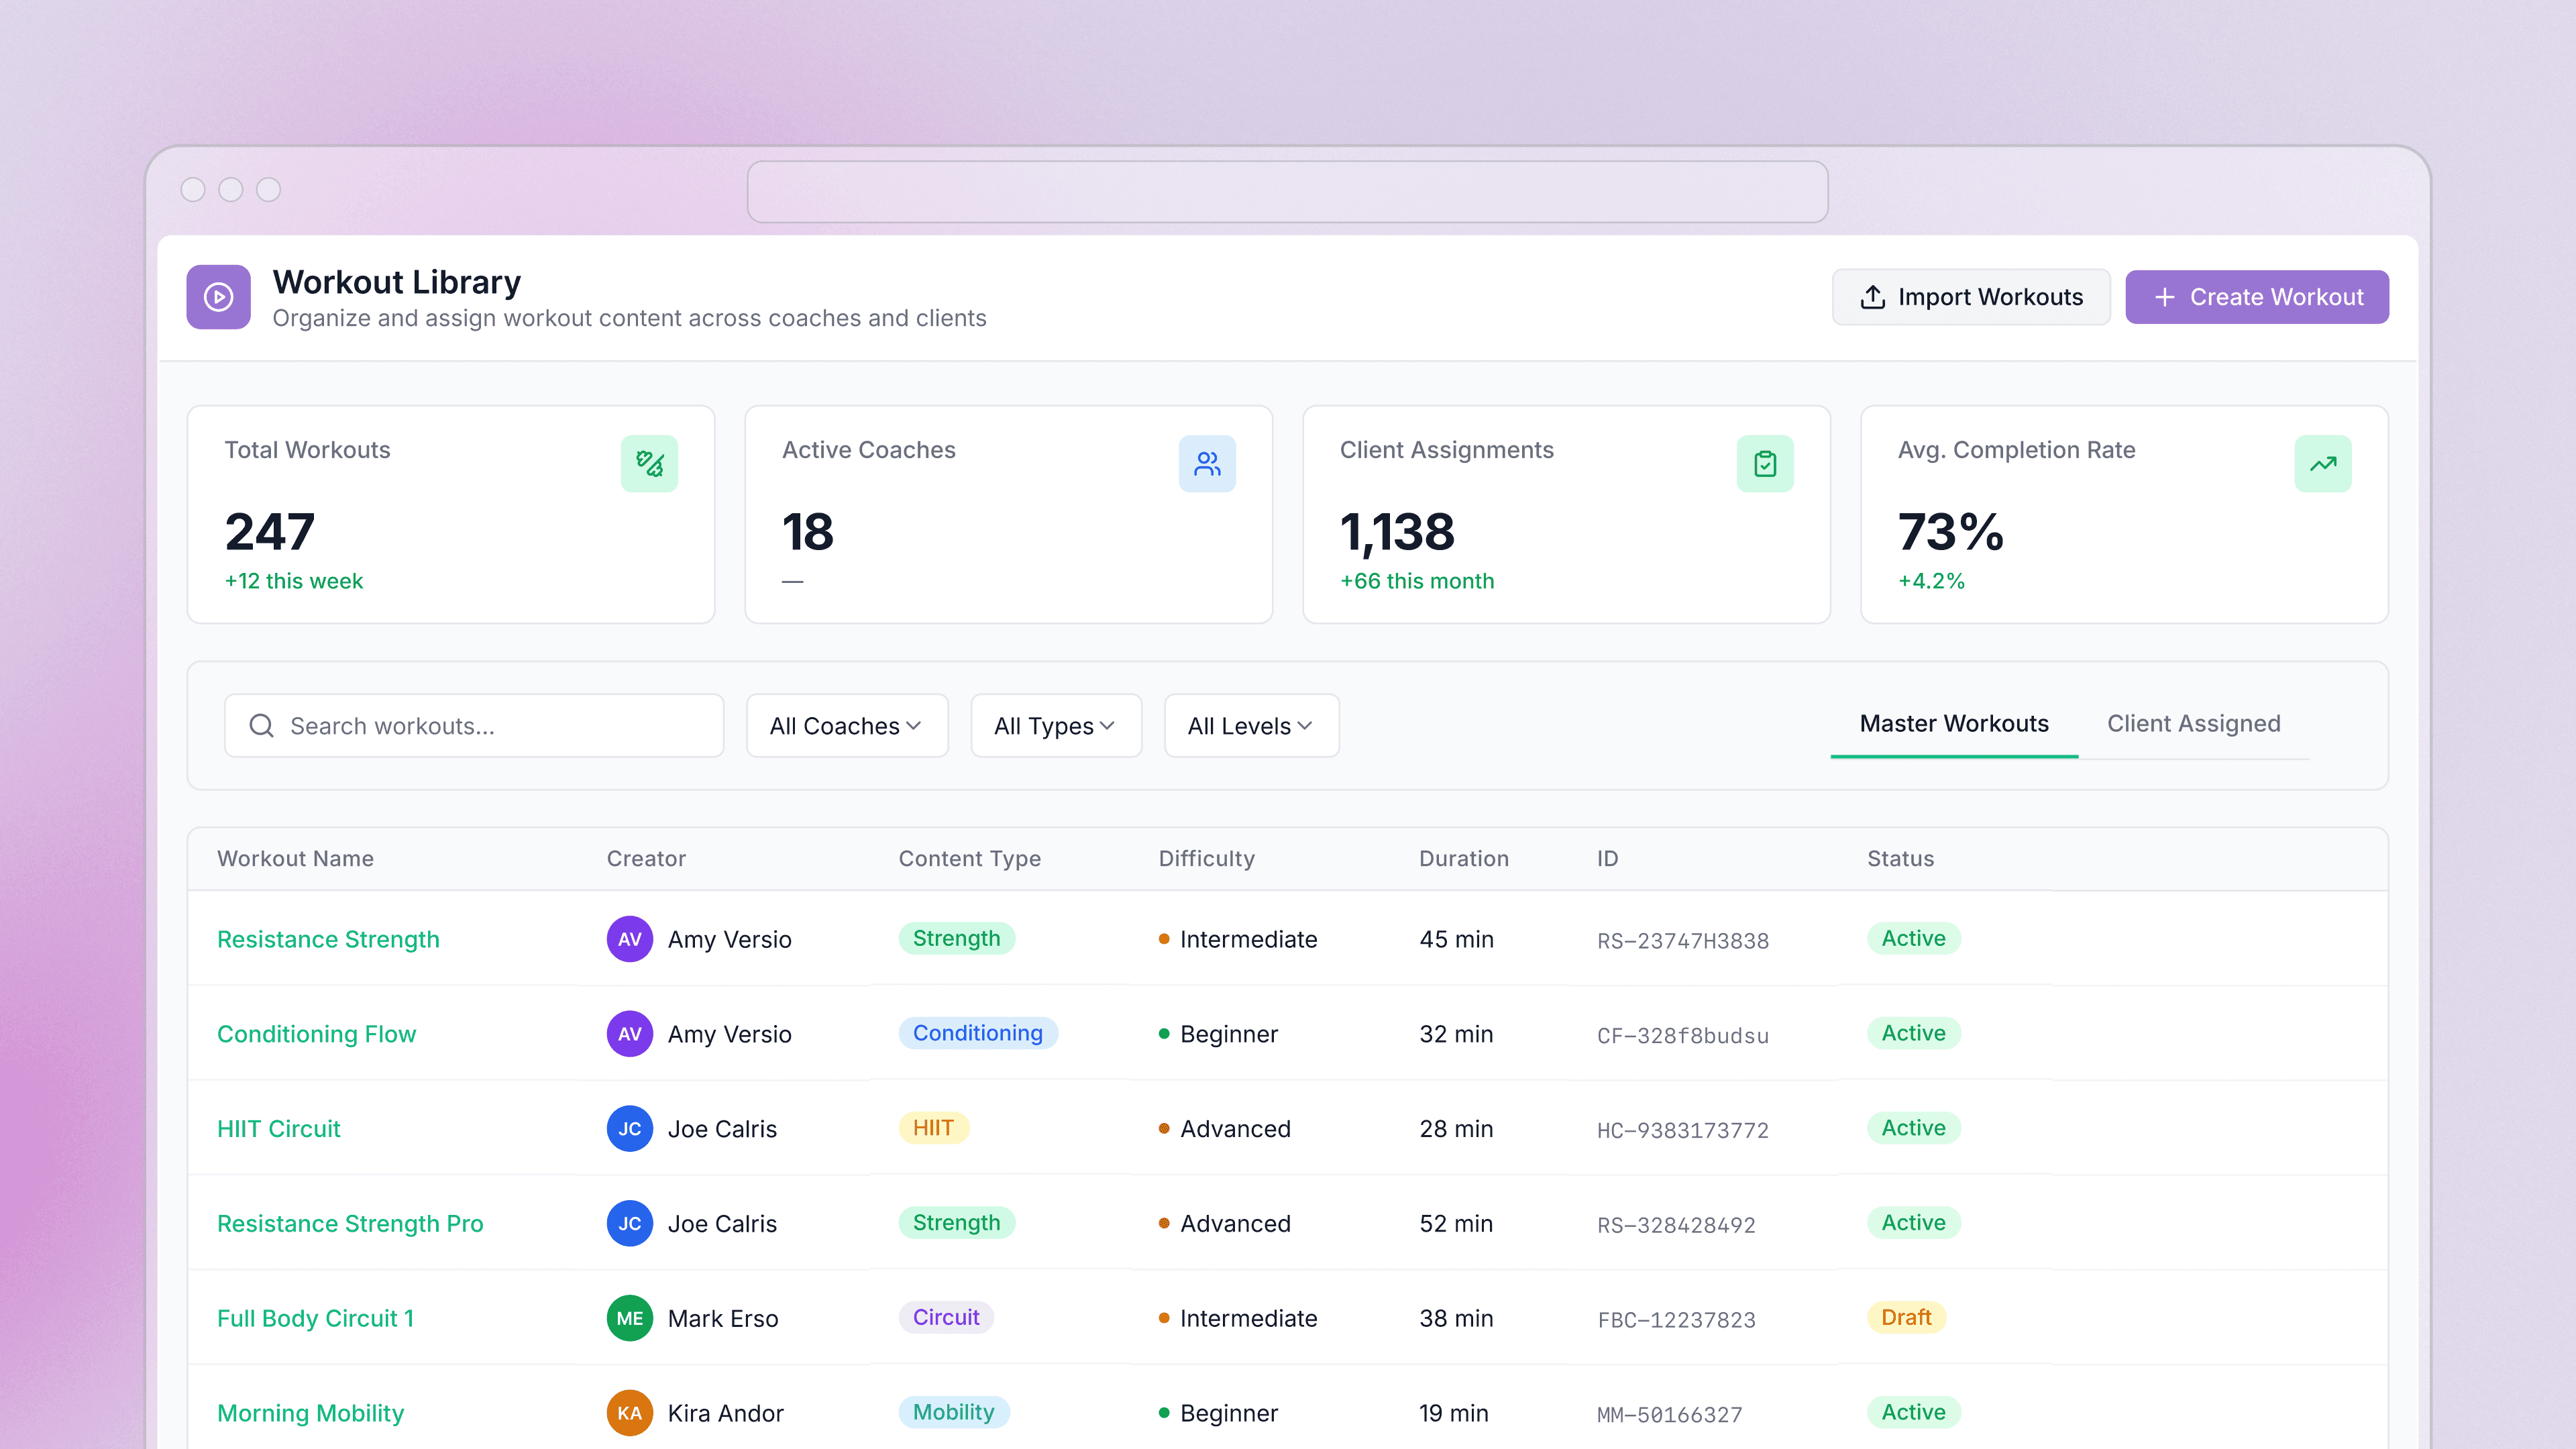
Task: Click the search magnifier icon
Action: pyautogui.click(x=261, y=726)
